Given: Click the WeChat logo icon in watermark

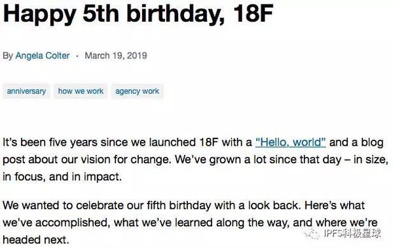Looking at the screenshot, I should pyautogui.click(x=312, y=234).
